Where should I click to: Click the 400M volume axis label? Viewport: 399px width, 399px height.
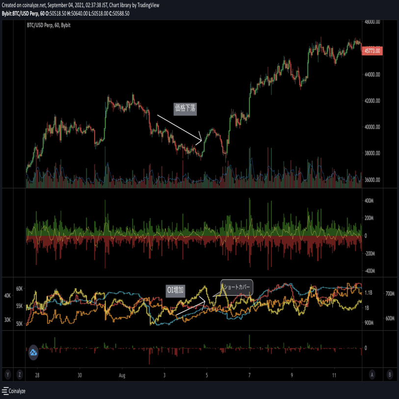coord(369,201)
